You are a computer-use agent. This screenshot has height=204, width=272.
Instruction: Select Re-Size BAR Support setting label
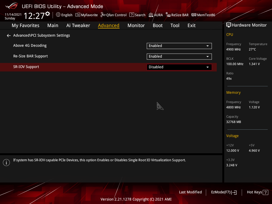tap(31, 56)
